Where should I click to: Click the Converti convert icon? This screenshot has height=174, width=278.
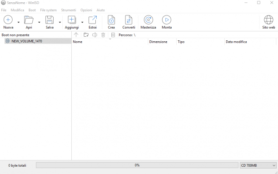click(129, 20)
